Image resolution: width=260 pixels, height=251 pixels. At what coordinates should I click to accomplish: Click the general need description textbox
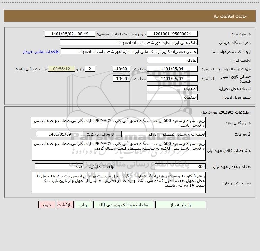pyautogui.click(x=118, y=123)
